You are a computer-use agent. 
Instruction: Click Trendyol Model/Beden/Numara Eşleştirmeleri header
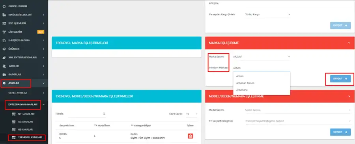[127, 96]
